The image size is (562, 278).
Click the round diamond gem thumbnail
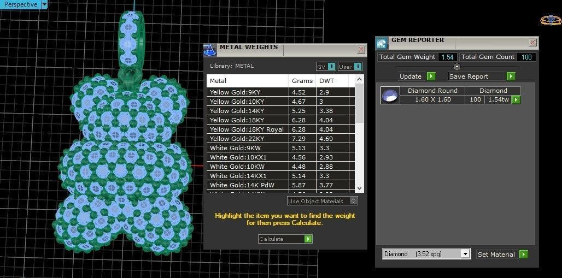click(x=390, y=95)
